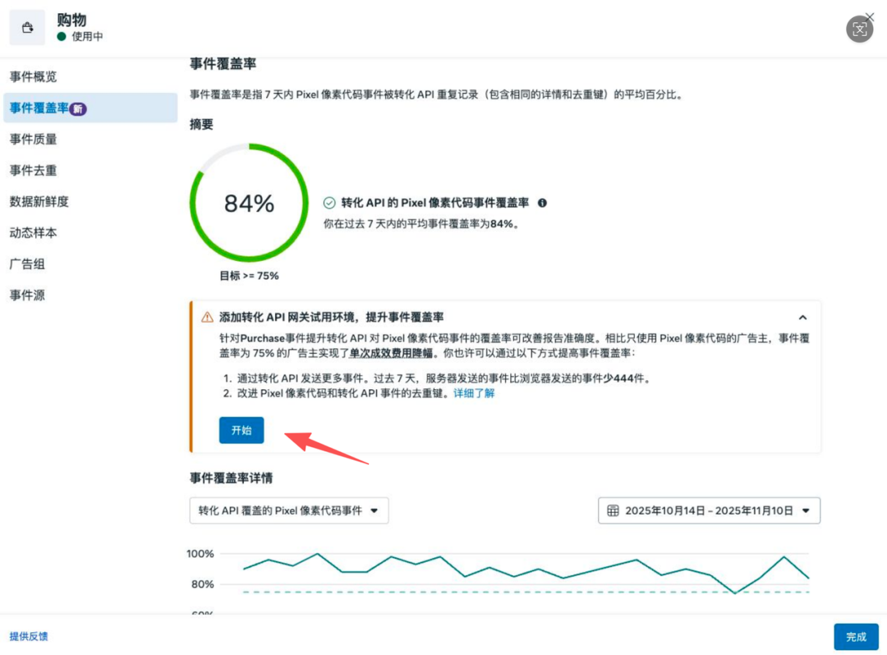
Task: Go to 事件去重 in the sidebar
Action: [x=33, y=171]
